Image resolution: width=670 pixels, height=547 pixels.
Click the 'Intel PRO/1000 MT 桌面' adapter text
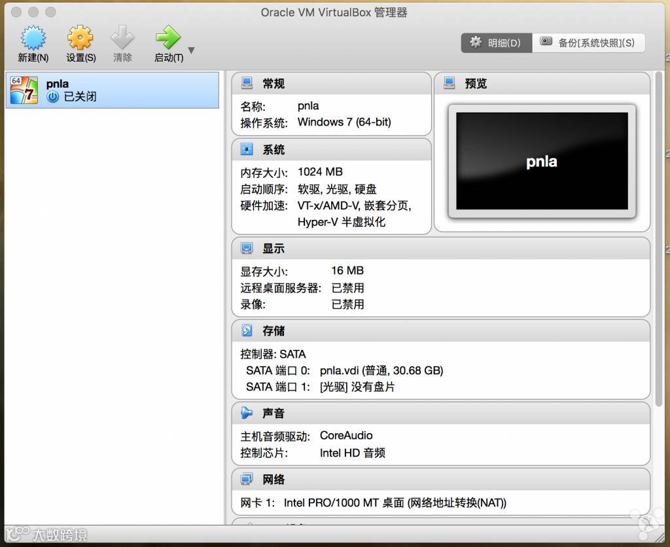[344, 503]
